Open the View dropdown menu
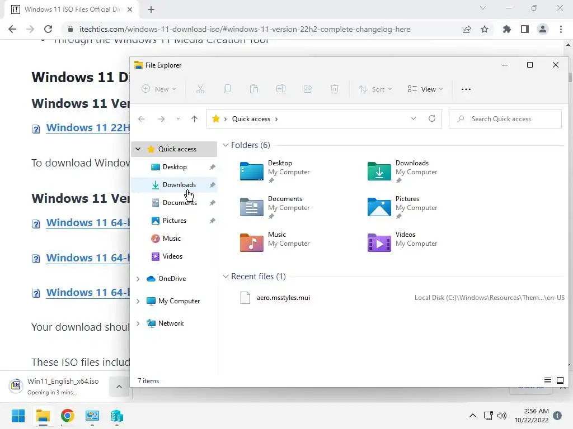 coord(425,89)
